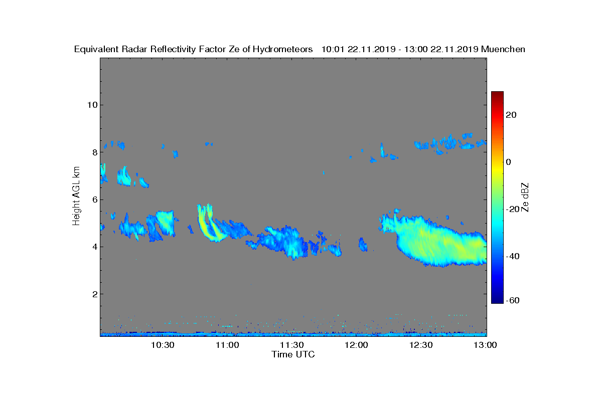Click the colorbar value 20

(x=512, y=115)
